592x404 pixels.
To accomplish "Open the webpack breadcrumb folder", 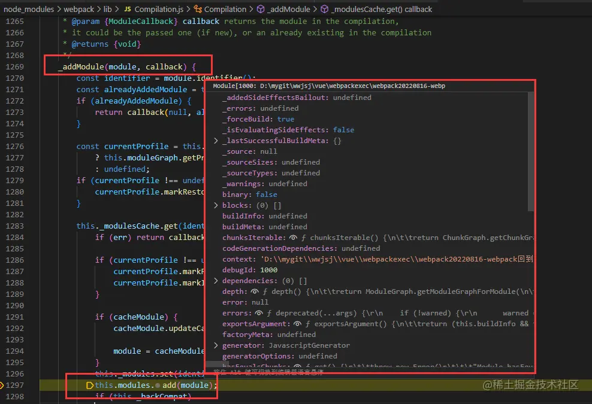I will coord(78,9).
